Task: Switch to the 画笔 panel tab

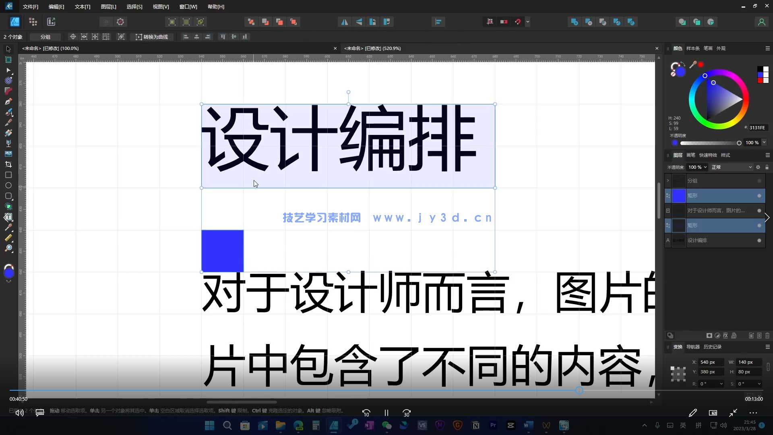Action: point(690,155)
